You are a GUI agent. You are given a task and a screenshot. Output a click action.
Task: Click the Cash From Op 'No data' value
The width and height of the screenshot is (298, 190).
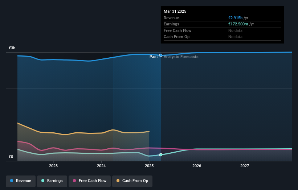point(235,37)
